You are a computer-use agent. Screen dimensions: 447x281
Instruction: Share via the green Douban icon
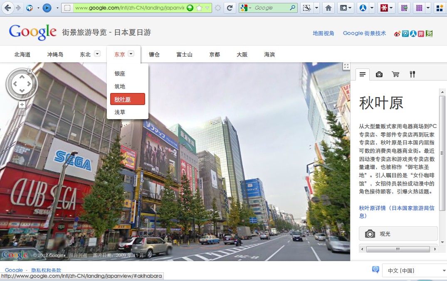coord(429,34)
